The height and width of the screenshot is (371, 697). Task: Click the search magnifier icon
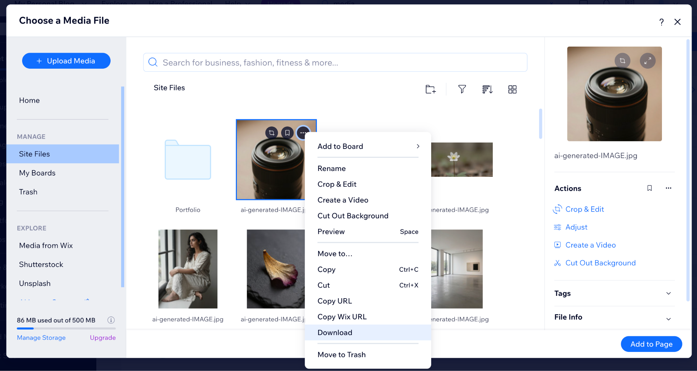click(153, 62)
